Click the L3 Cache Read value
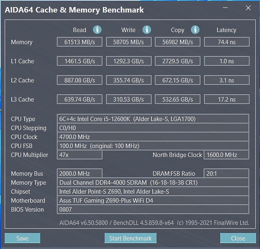The width and height of the screenshot is (260, 249). point(80,99)
